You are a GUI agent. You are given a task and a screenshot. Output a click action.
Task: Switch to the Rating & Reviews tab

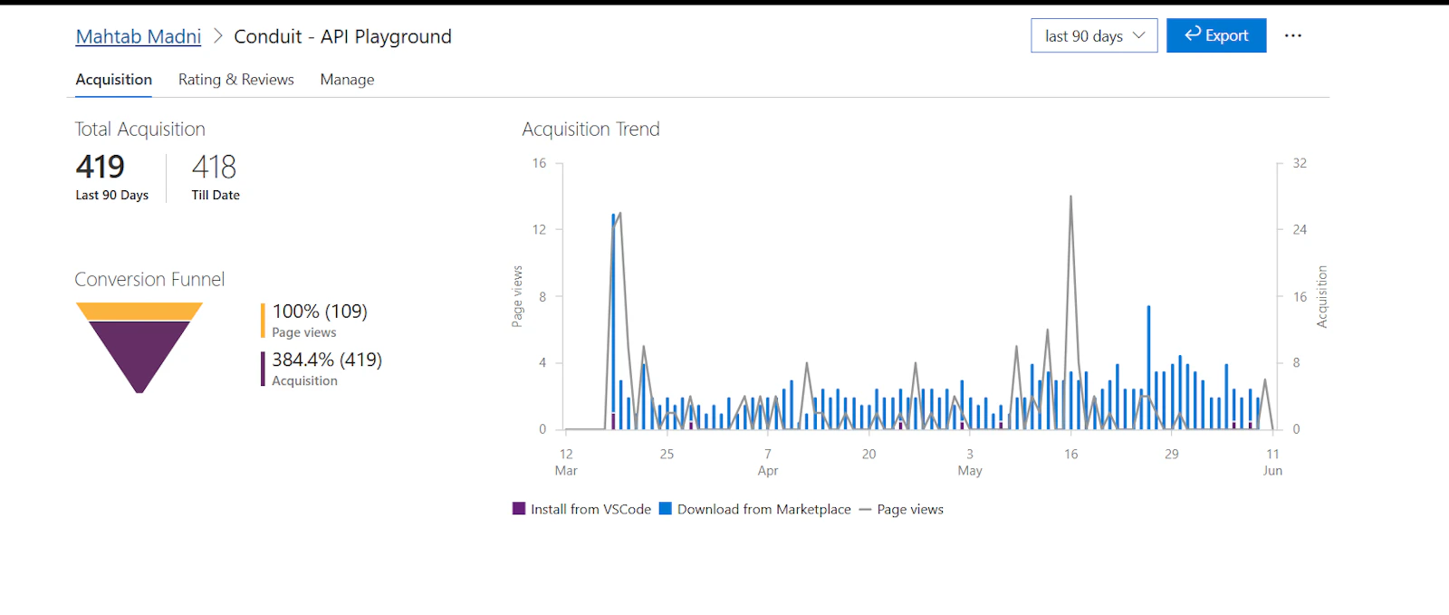[x=236, y=80]
